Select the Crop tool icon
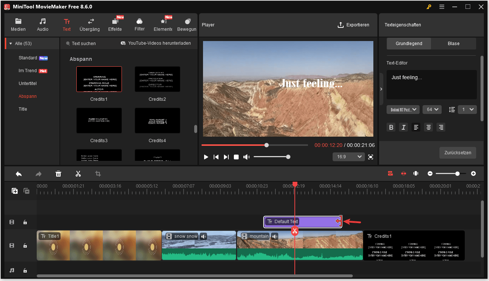This screenshot has width=489, height=281. [98, 174]
